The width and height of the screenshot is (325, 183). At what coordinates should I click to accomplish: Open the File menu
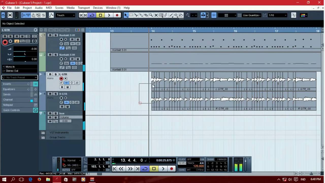[x=9, y=8]
